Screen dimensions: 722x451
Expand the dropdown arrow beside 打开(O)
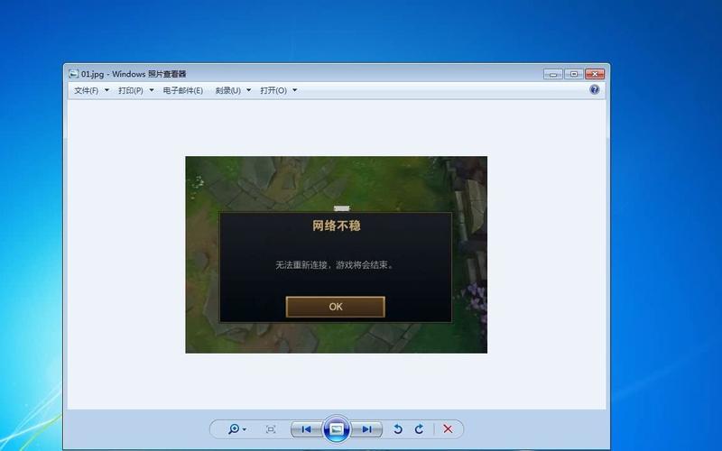(x=295, y=90)
